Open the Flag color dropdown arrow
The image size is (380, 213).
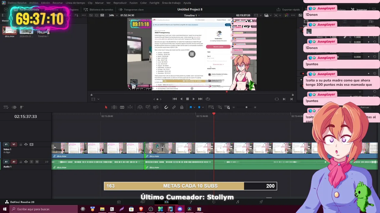(x=194, y=107)
